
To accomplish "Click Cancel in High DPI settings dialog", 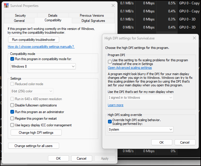I will [185, 142].
